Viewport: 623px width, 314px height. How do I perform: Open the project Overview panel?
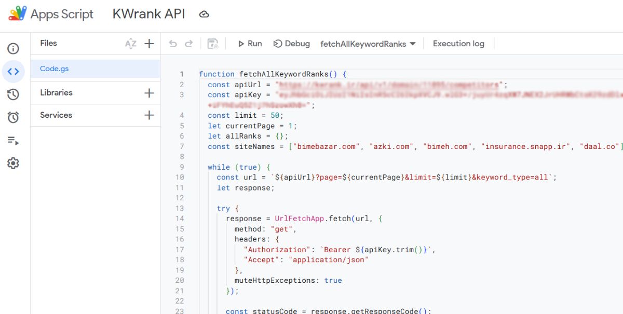(13, 48)
